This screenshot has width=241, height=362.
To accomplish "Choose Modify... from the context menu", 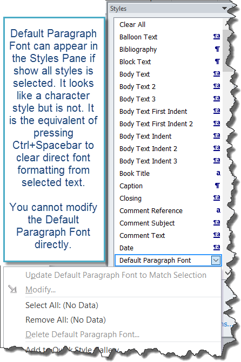I will tap(41, 290).
